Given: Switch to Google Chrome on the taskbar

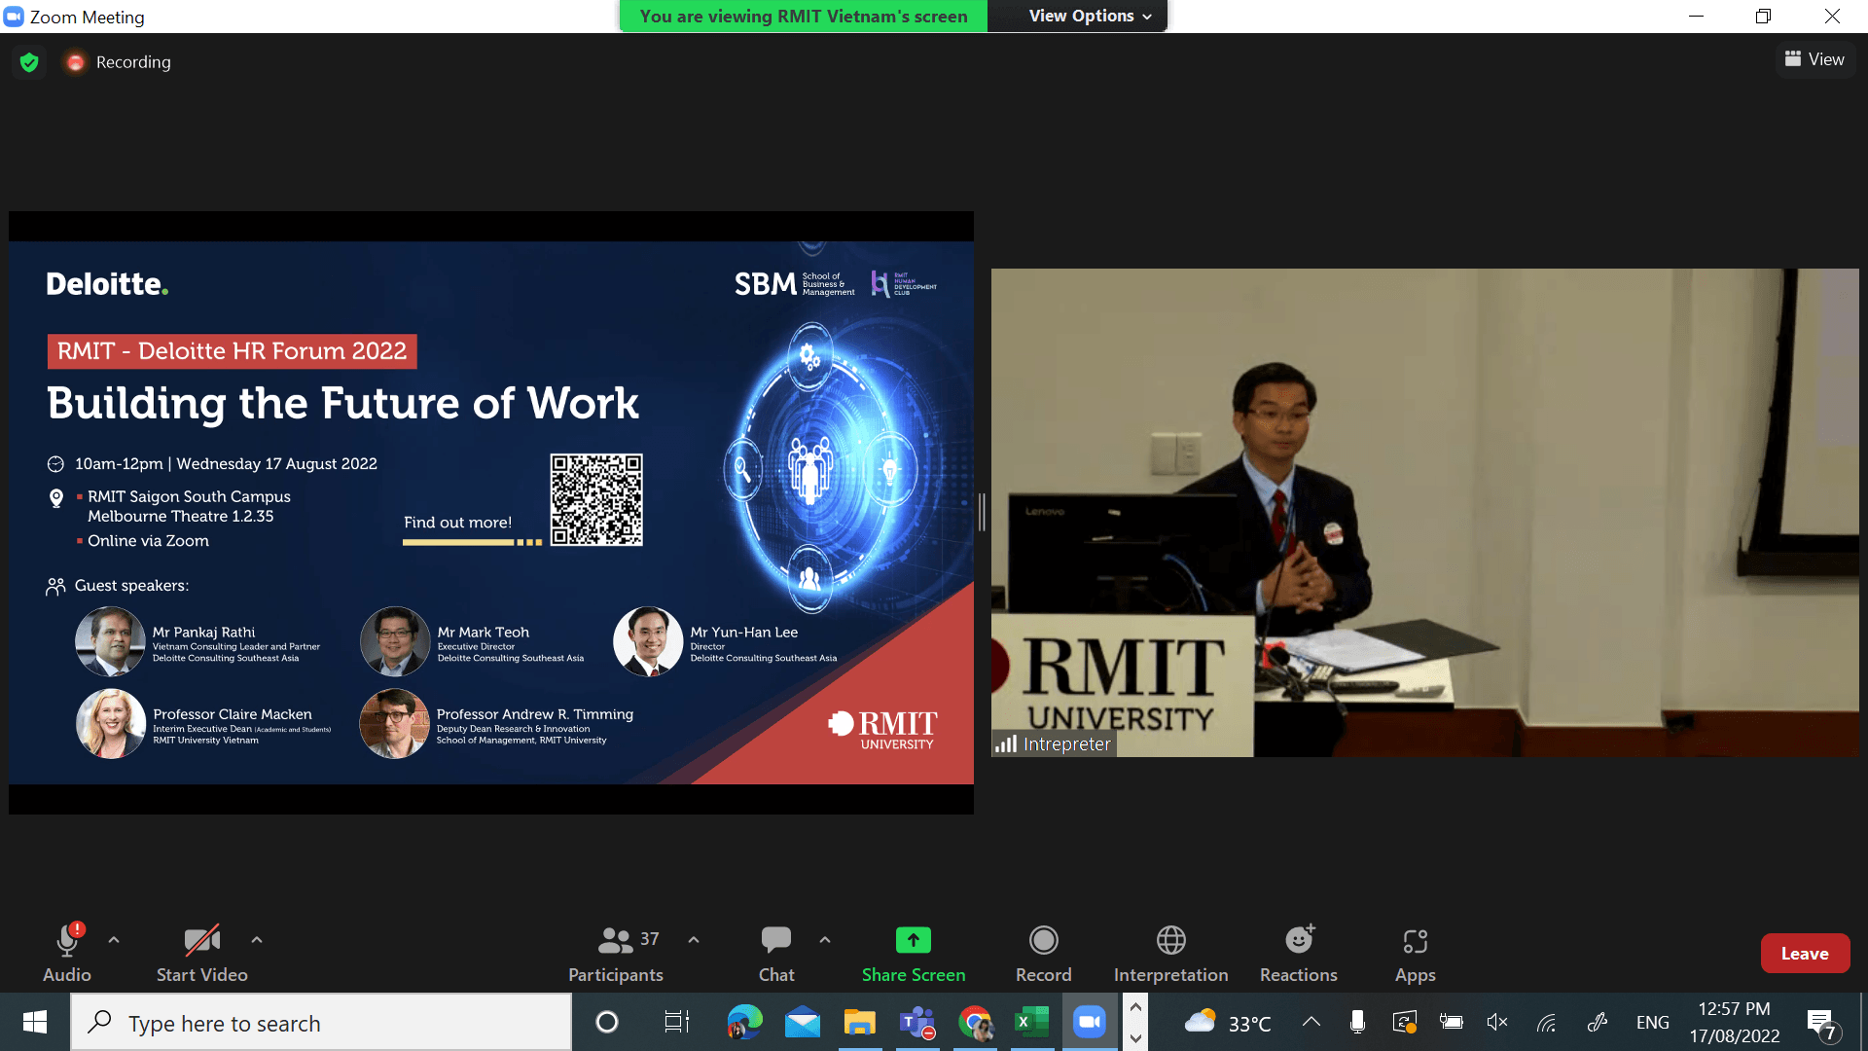Looking at the screenshot, I should [975, 1022].
